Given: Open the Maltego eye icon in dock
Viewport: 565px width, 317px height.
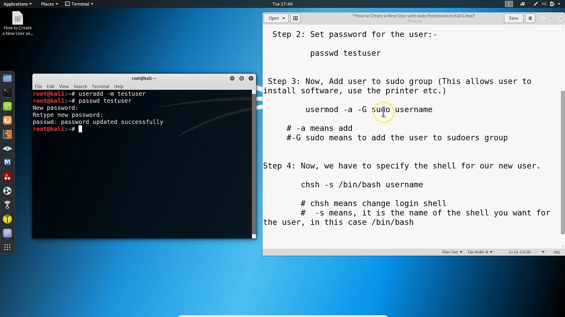Looking at the screenshot, I should tap(7, 149).
